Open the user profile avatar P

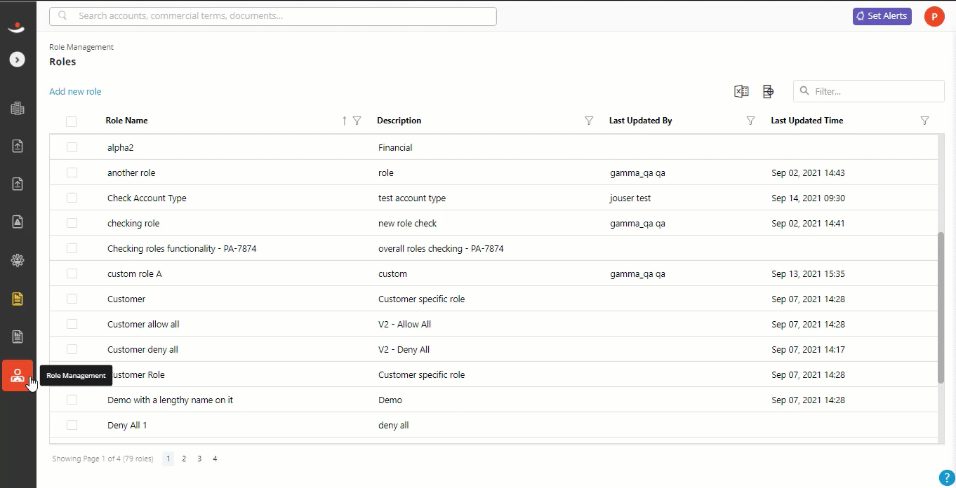point(934,16)
